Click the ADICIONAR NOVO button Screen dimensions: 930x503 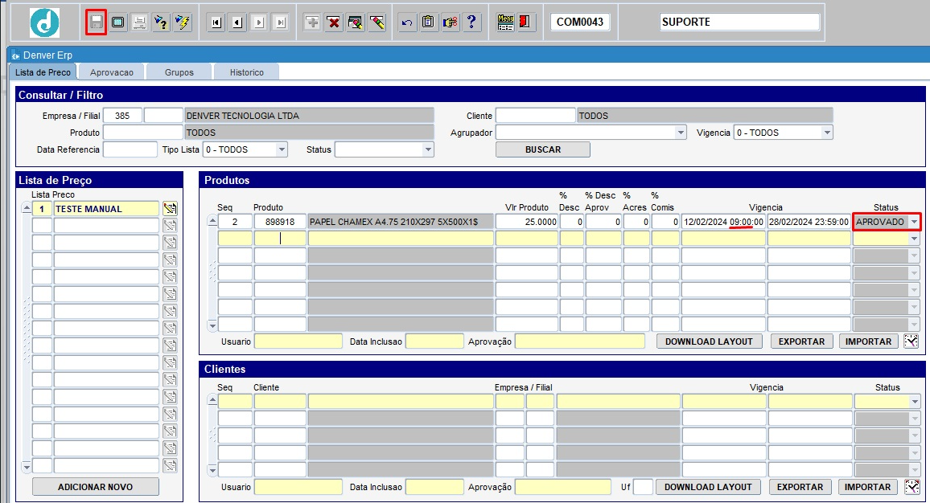click(96, 486)
